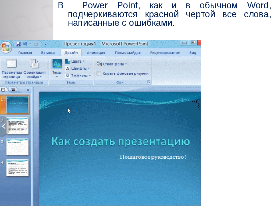Click the subtitle Пошаговое руководство!

[x=153, y=157]
